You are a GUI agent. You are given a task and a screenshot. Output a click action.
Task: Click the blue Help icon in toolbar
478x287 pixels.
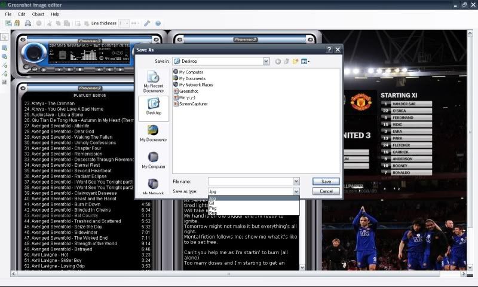click(158, 23)
